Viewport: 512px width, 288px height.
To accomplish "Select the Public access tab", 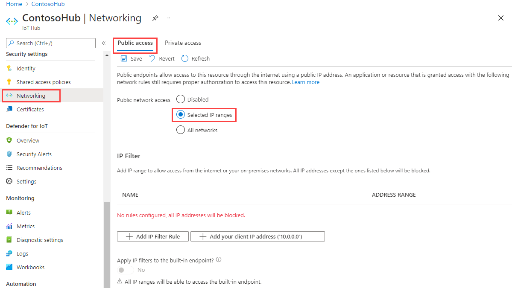I will click(x=135, y=43).
